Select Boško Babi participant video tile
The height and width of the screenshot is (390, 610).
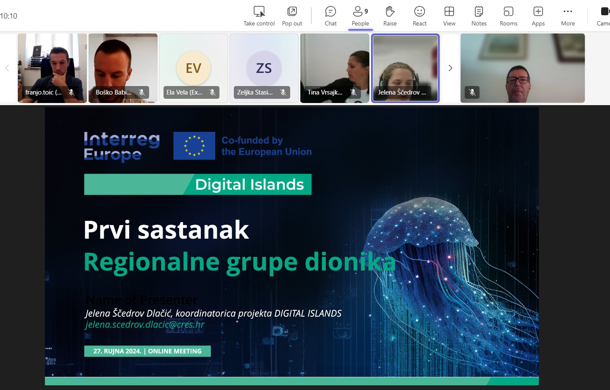(x=123, y=68)
